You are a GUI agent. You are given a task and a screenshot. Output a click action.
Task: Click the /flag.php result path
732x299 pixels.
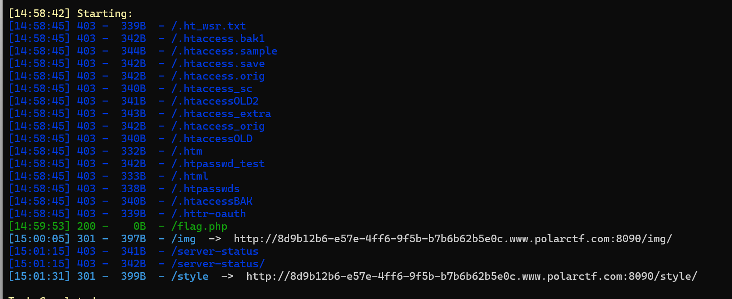coord(199,227)
